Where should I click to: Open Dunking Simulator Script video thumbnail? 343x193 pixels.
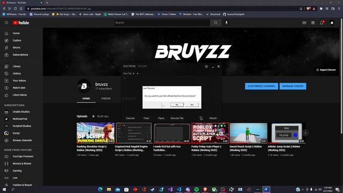point(95,133)
